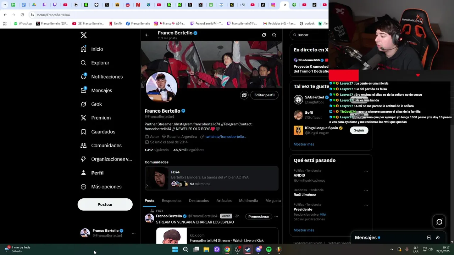This screenshot has height=255, width=454.
Task: Reload the page
Action: point(22,15)
